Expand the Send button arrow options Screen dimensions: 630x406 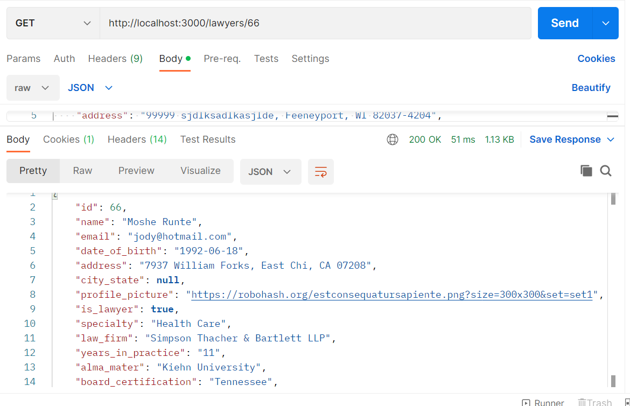[x=606, y=23]
